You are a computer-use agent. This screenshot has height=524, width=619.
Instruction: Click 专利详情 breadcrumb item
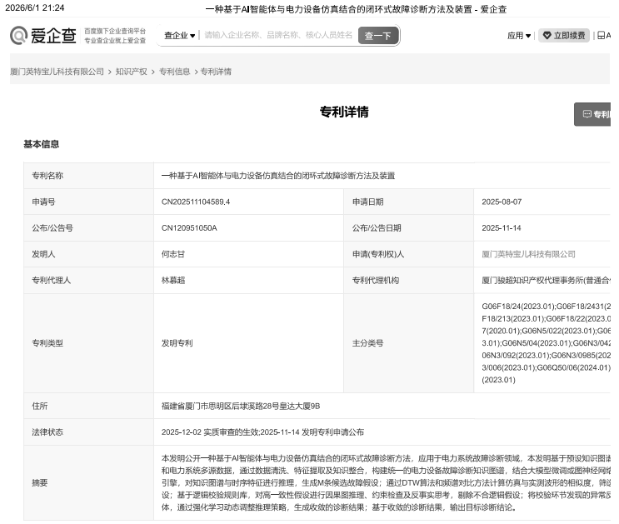click(x=216, y=72)
